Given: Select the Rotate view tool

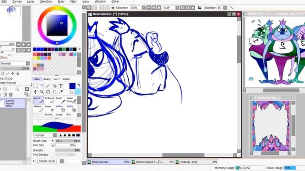Looking at the screenshot, I should (x=48, y=92).
